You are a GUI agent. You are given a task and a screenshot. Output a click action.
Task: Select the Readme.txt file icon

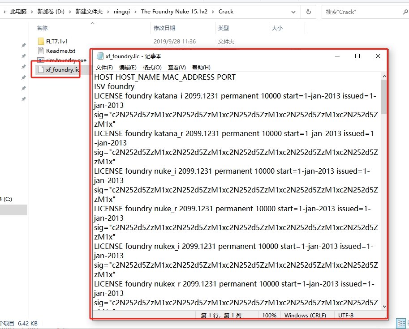[41, 51]
